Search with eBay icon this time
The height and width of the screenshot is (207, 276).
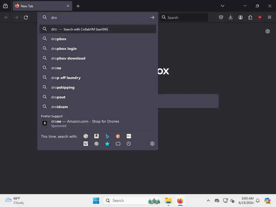129,136
